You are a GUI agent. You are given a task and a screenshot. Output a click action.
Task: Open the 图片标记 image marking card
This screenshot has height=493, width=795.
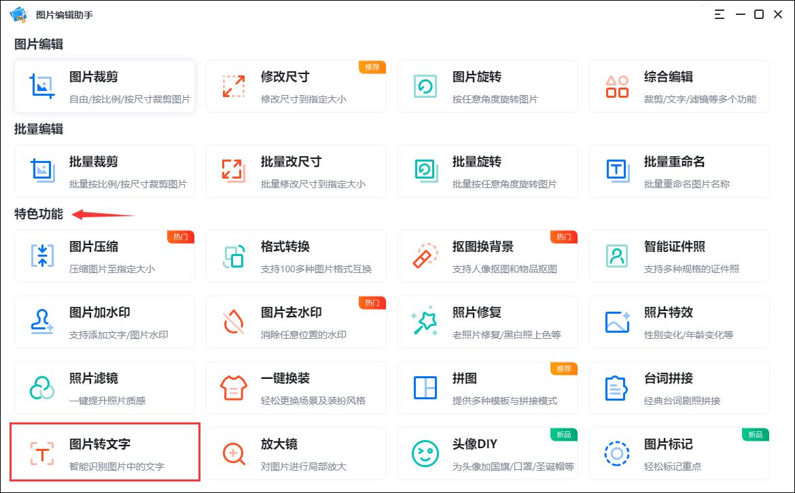point(679,454)
